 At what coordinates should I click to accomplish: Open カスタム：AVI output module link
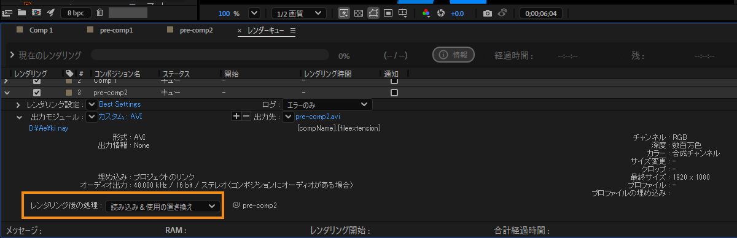pyautogui.click(x=120, y=117)
